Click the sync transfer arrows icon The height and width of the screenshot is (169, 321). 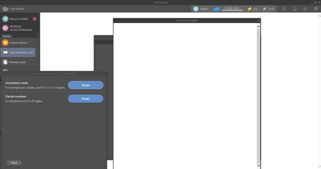[284, 9]
